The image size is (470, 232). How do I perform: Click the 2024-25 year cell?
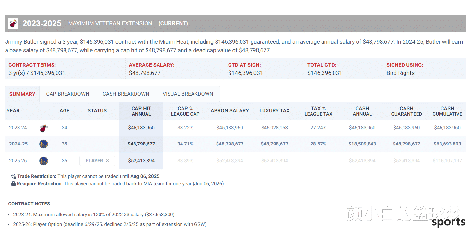(18, 144)
